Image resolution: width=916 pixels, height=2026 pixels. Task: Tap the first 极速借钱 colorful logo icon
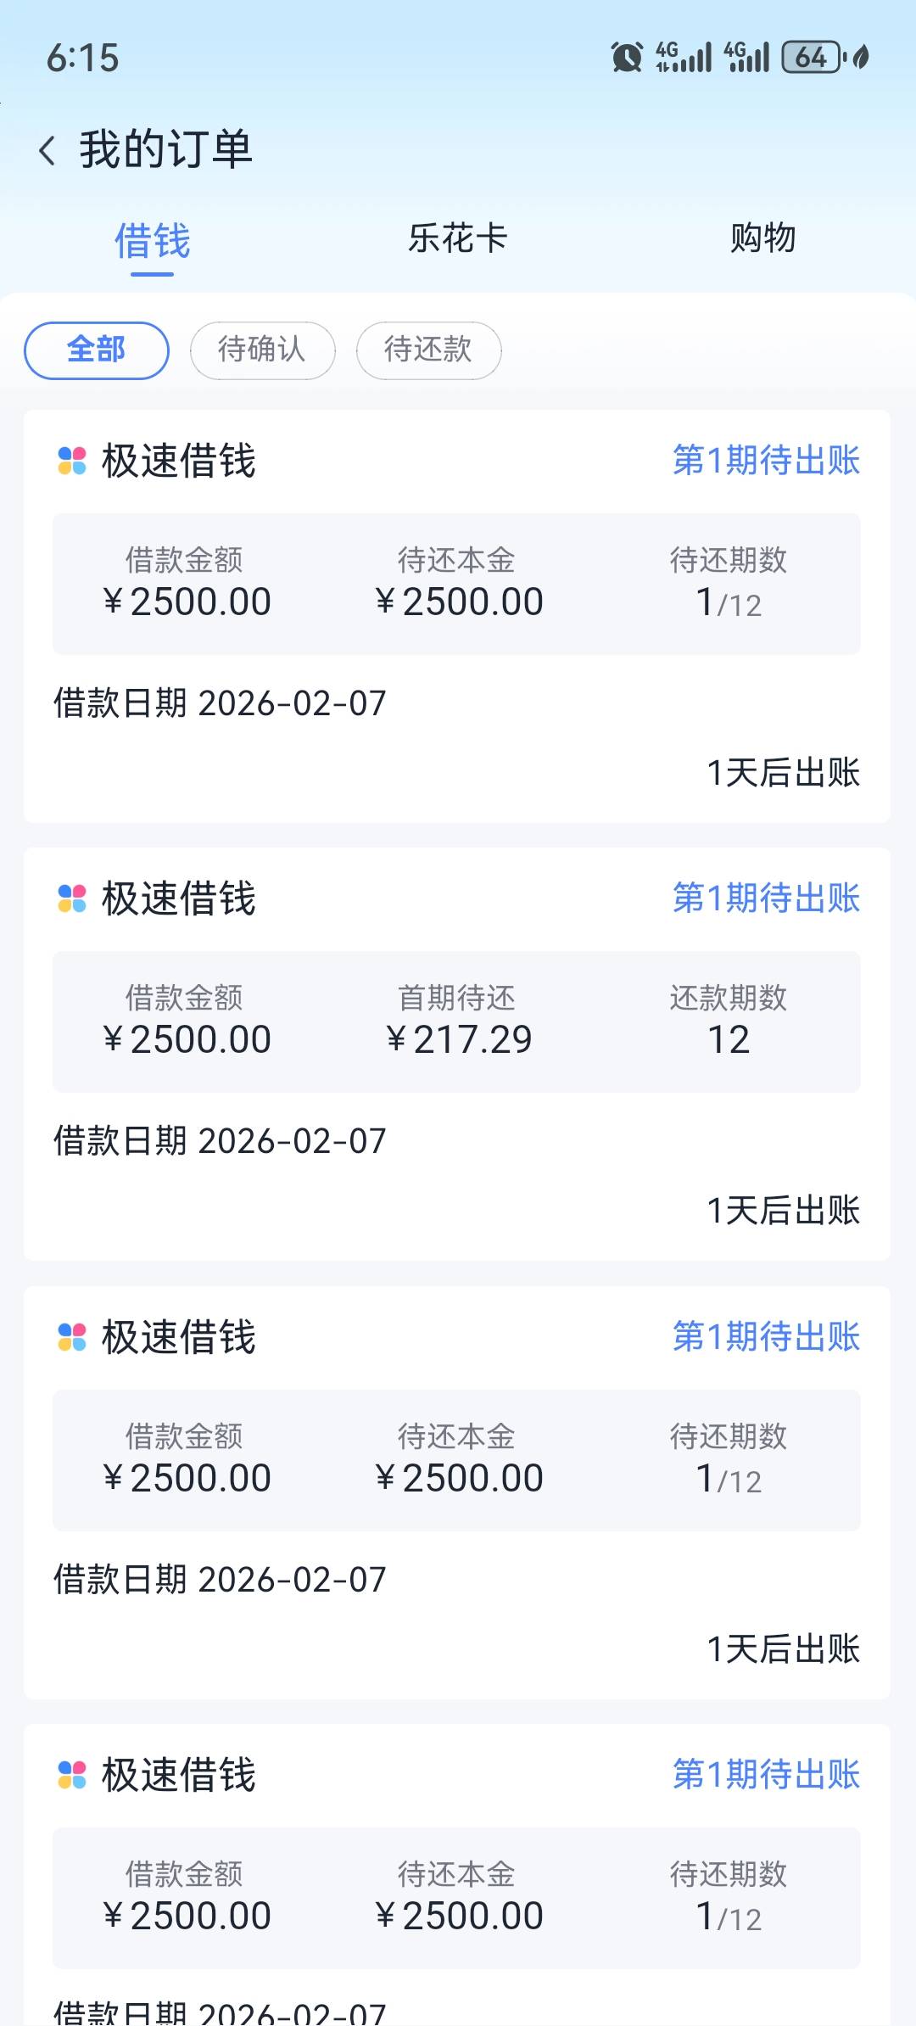pyautogui.click(x=72, y=462)
